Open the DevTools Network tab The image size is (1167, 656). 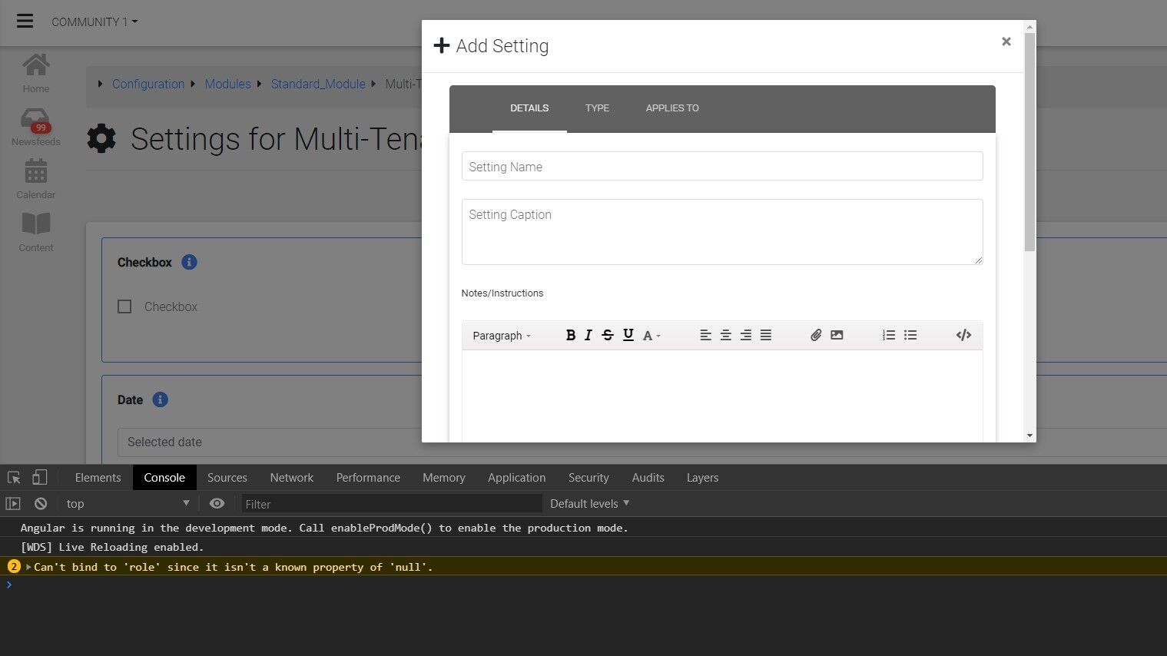click(292, 478)
